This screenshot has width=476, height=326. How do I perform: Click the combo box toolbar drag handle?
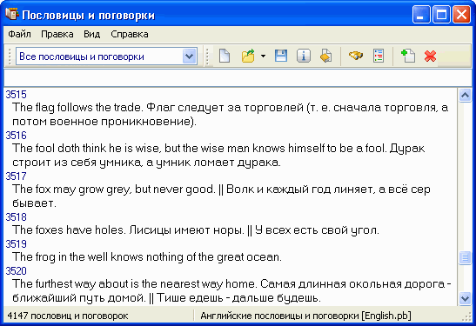(x=10, y=57)
